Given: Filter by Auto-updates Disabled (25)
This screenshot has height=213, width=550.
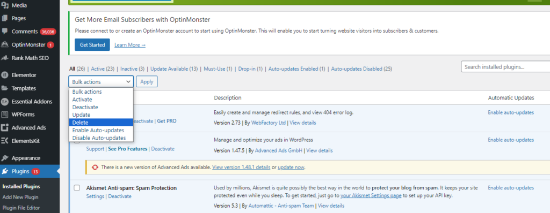Looking at the screenshot, I should coord(361,69).
